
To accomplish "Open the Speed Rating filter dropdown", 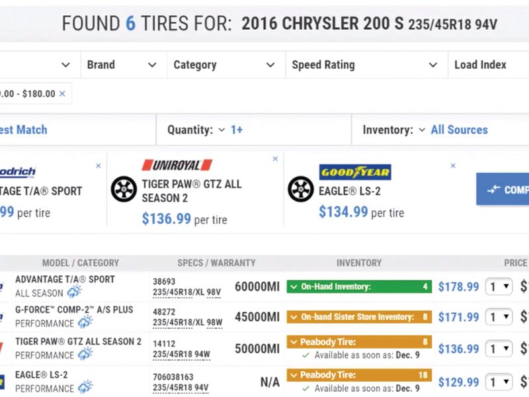I will tap(367, 65).
